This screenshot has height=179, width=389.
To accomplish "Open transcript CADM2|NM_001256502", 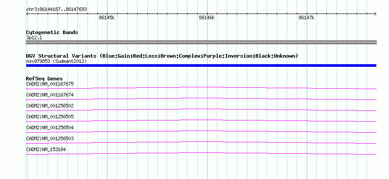I will [x=50, y=106].
